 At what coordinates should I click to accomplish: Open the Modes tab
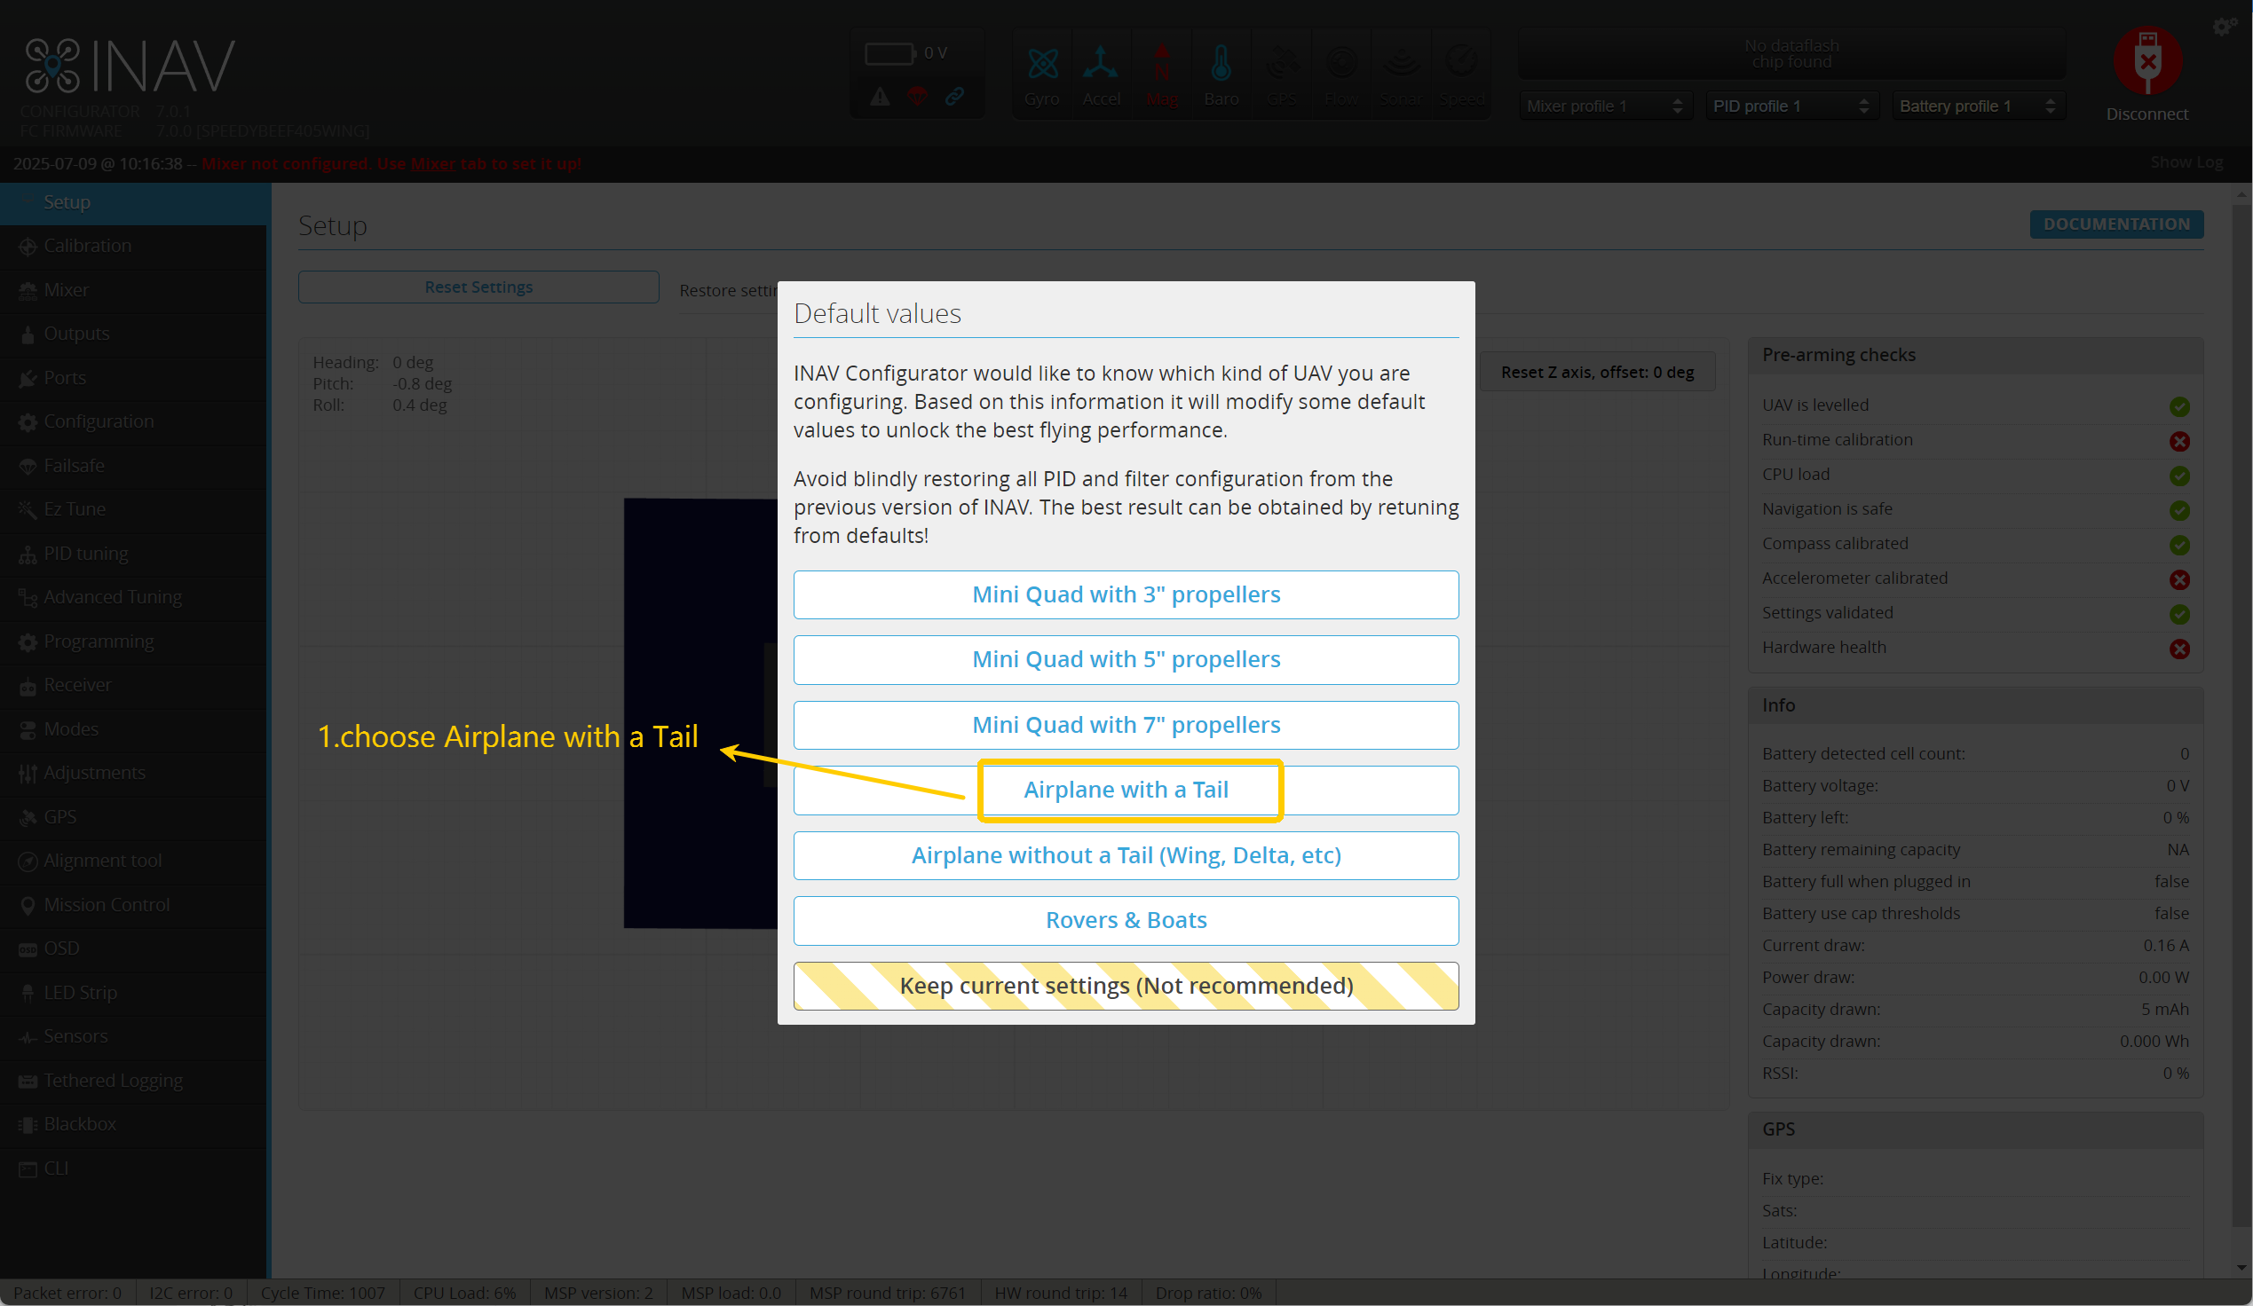(134, 729)
